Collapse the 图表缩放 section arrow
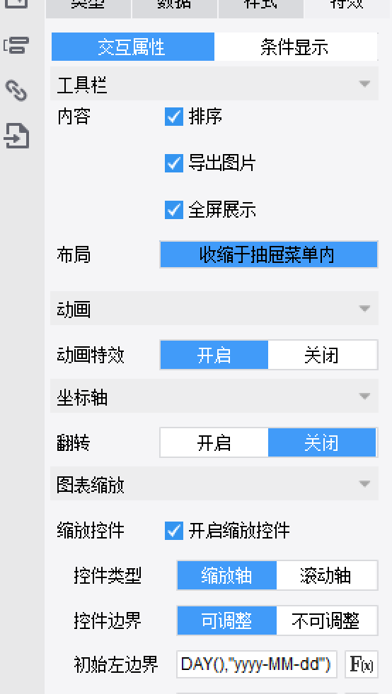Image resolution: width=392 pixels, height=694 pixels. 364,484
